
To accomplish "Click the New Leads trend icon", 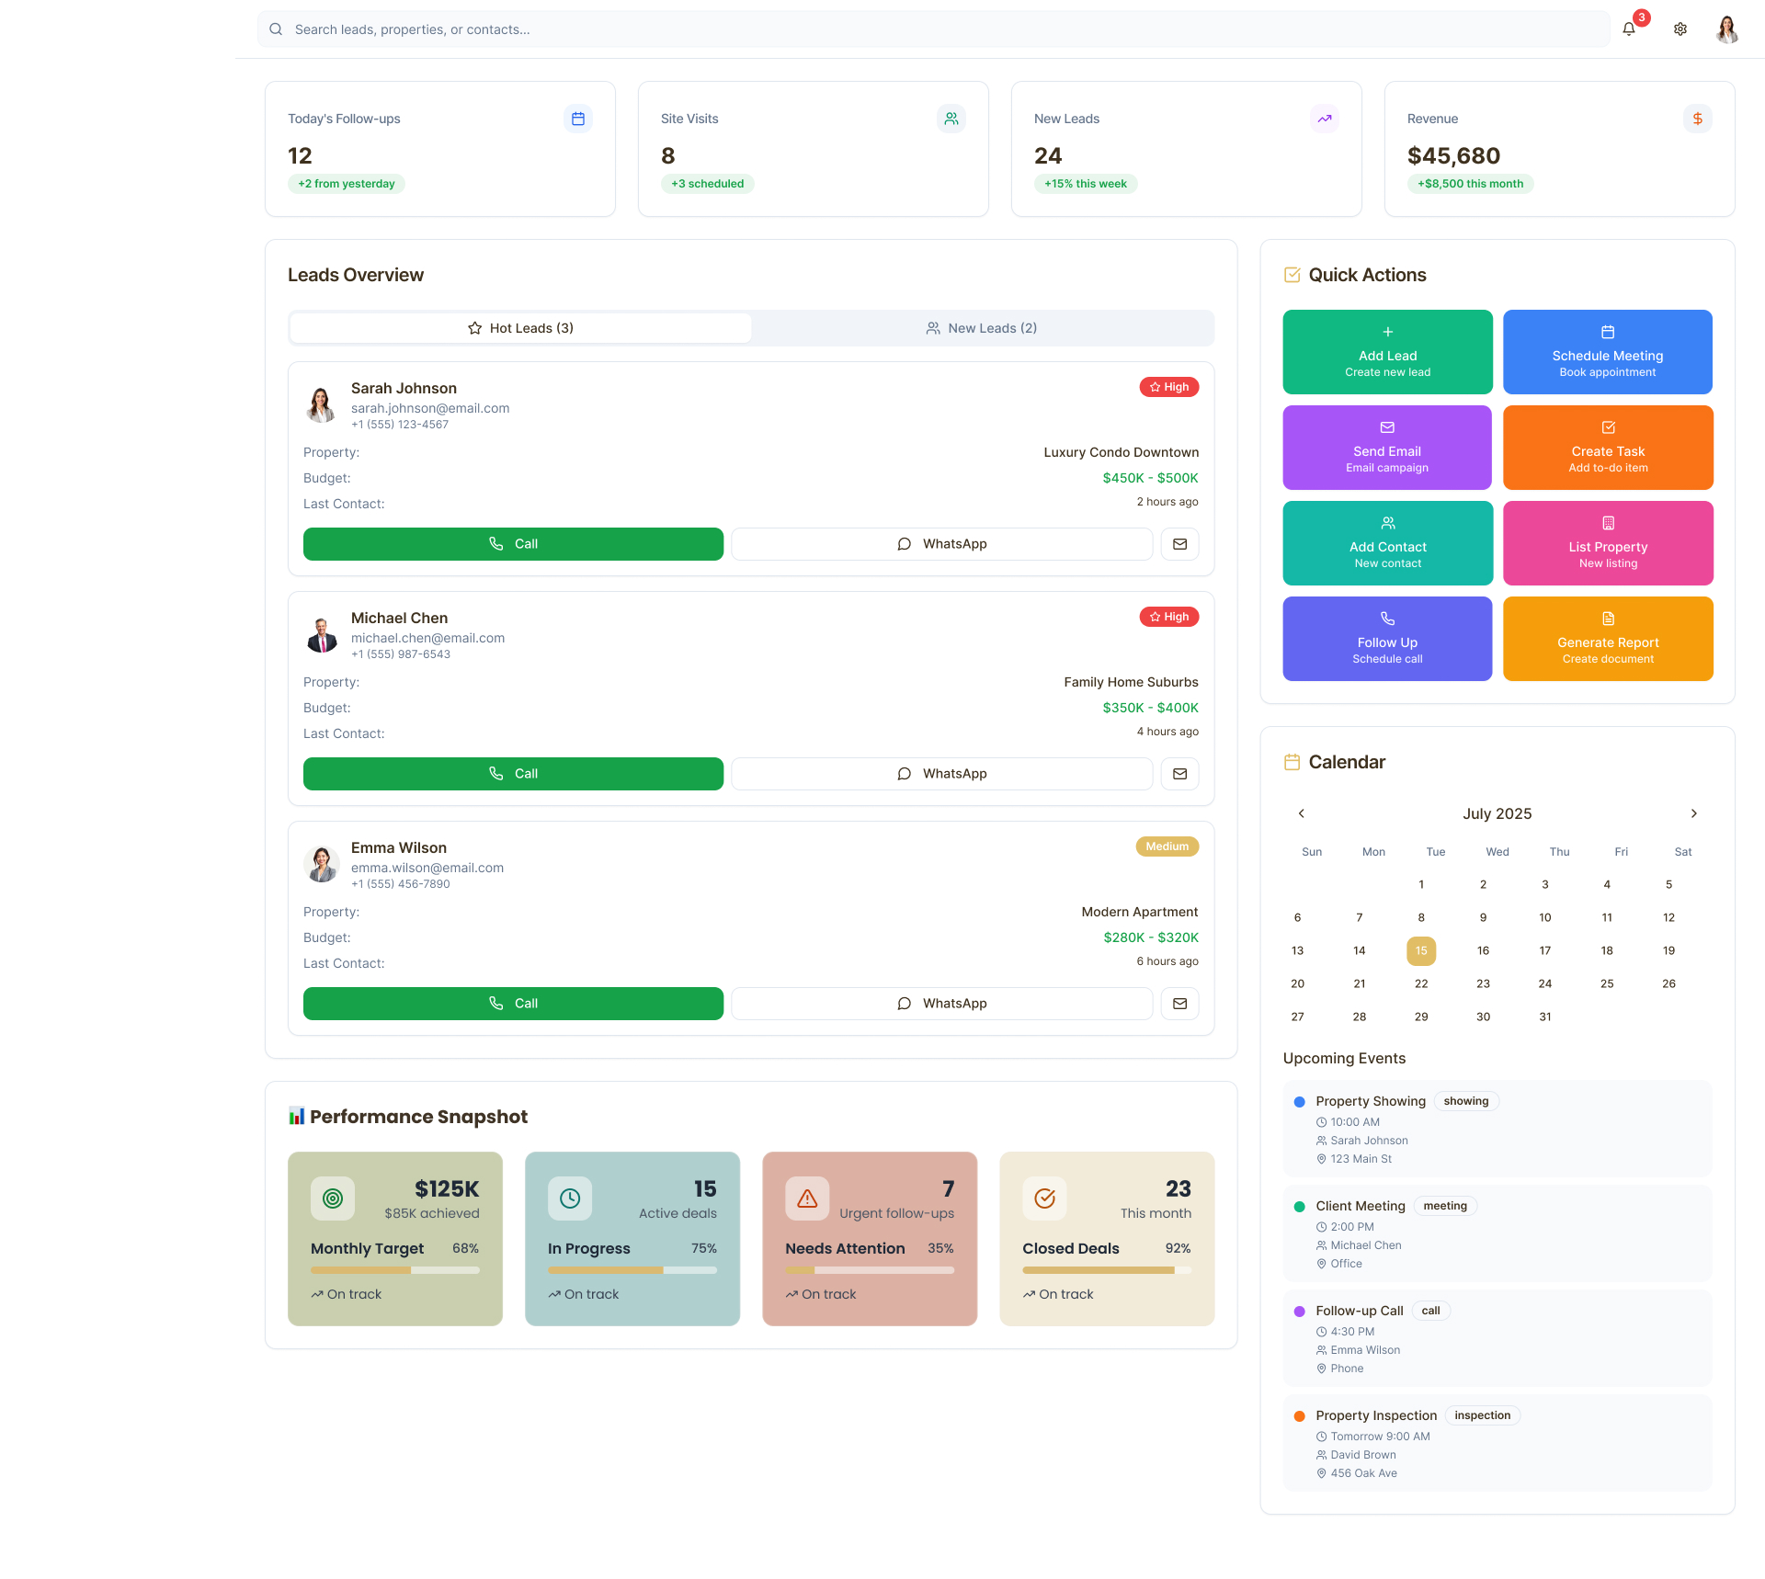I will (x=1324, y=119).
